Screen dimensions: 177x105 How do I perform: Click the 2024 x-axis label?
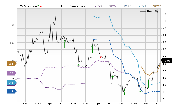tap(85, 103)
